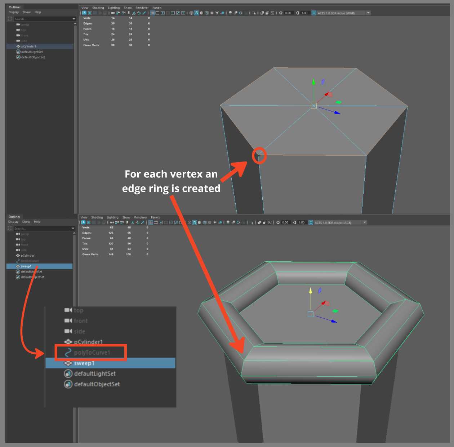Enable smooth shade all in top viewport toolbar
The height and width of the screenshot is (447, 454).
(x=196, y=13)
